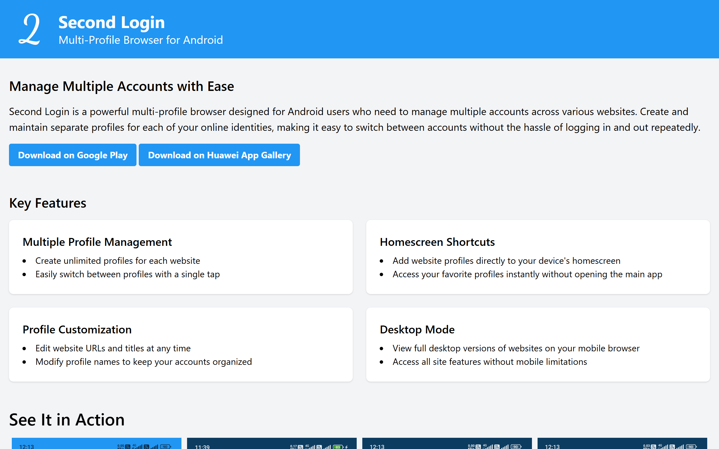This screenshot has width=719, height=449.
Task: Click "View full desktop versions of websites" bullet
Action: [516, 348]
